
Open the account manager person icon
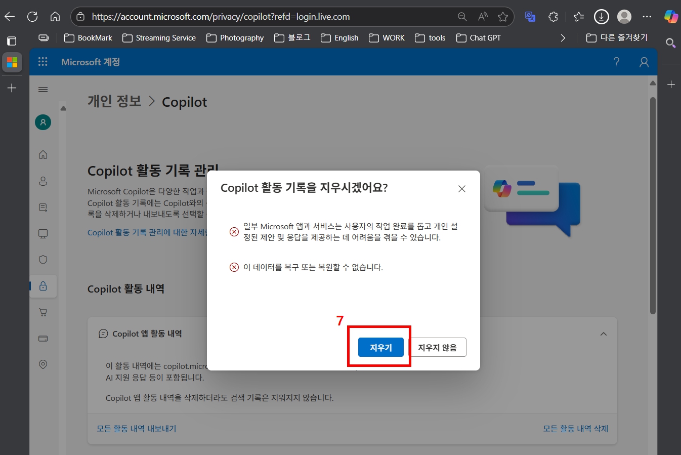coord(644,62)
